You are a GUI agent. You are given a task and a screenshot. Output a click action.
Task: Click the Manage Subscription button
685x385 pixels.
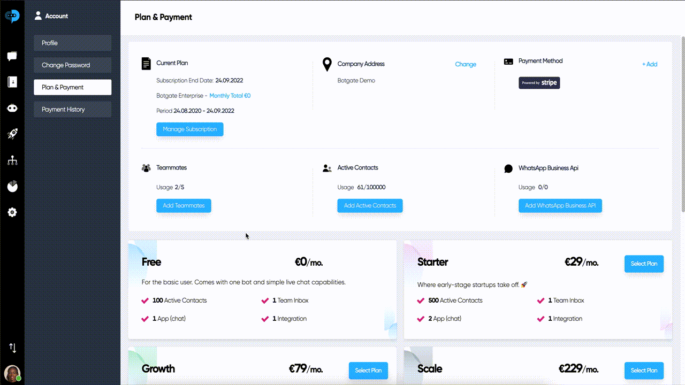coord(189,129)
